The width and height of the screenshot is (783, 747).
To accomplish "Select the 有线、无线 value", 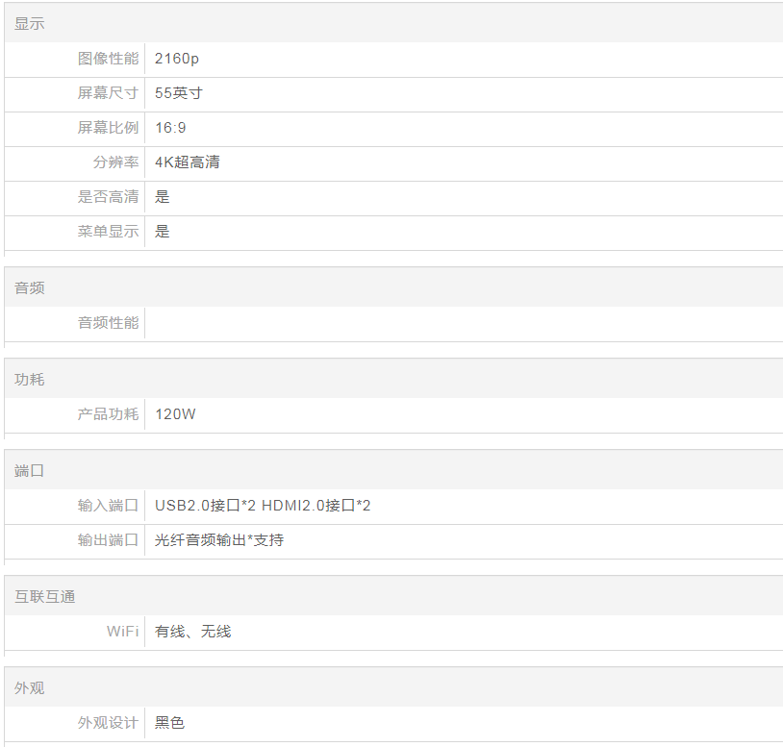I will click(x=192, y=632).
